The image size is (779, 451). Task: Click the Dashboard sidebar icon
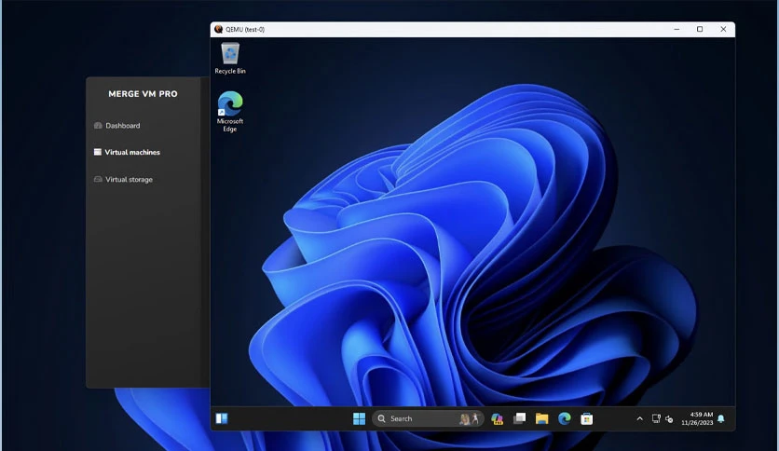(x=98, y=126)
